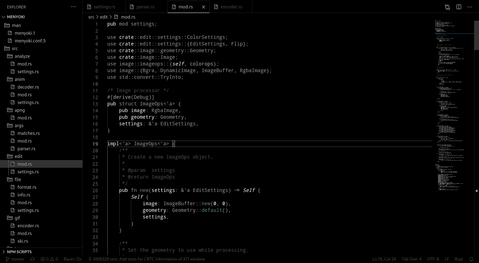This screenshot has height=263, width=479.
Task: Open menyoki.conf.5 file
Action: click(41, 41)
